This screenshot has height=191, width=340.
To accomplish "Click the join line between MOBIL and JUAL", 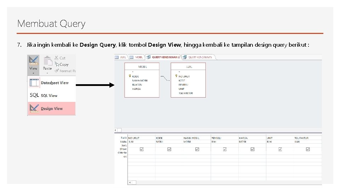I will (165, 79).
